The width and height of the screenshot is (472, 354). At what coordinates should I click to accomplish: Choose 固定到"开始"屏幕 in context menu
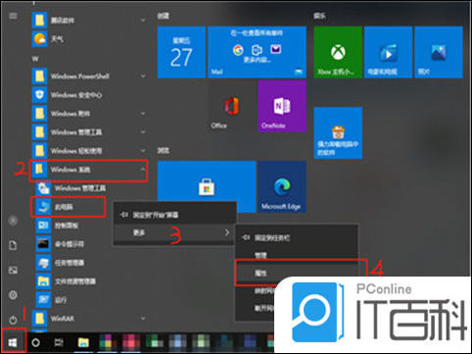(x=174, y=215)
